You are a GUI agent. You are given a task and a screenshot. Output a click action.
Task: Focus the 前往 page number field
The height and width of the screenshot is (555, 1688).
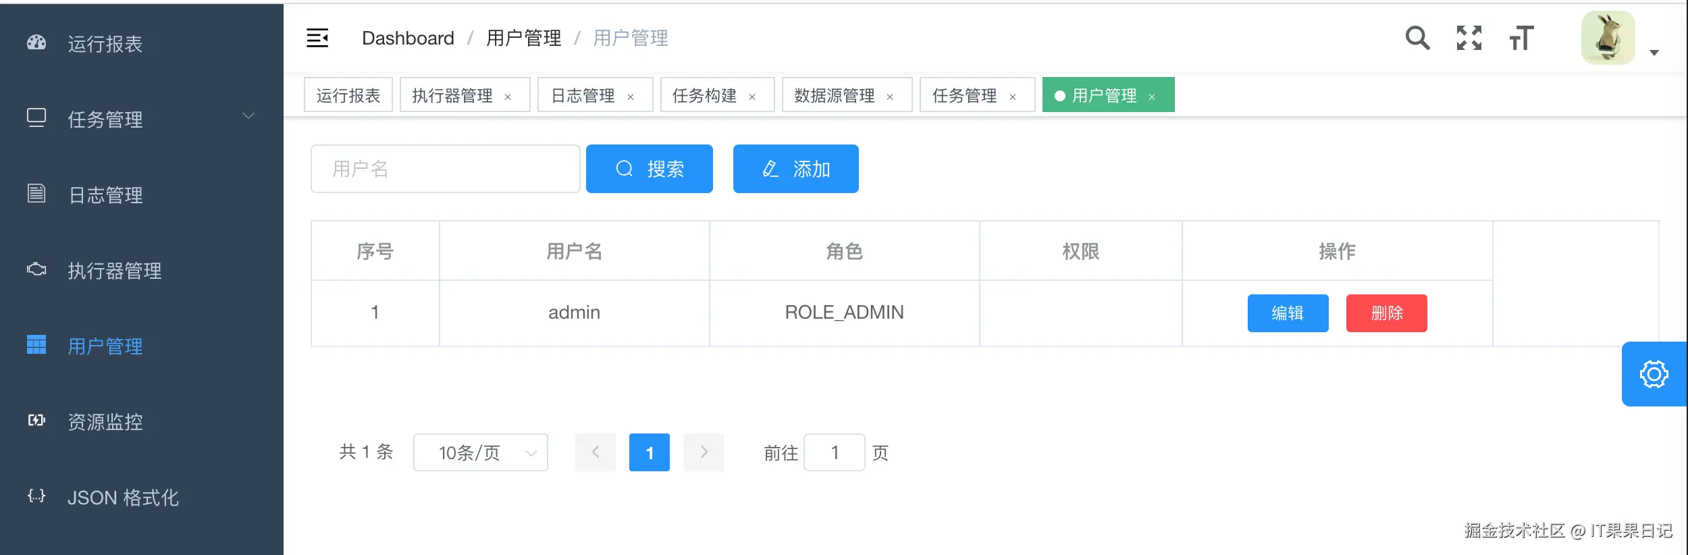[835, 452]
